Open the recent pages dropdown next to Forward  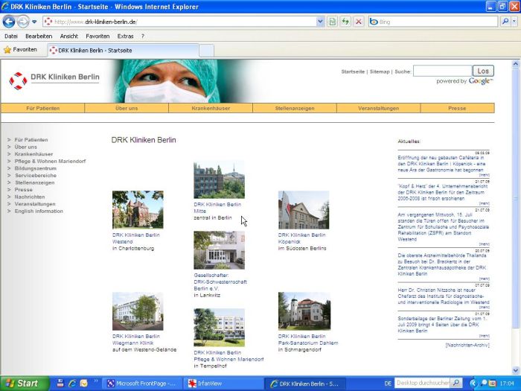pos(34,22)
